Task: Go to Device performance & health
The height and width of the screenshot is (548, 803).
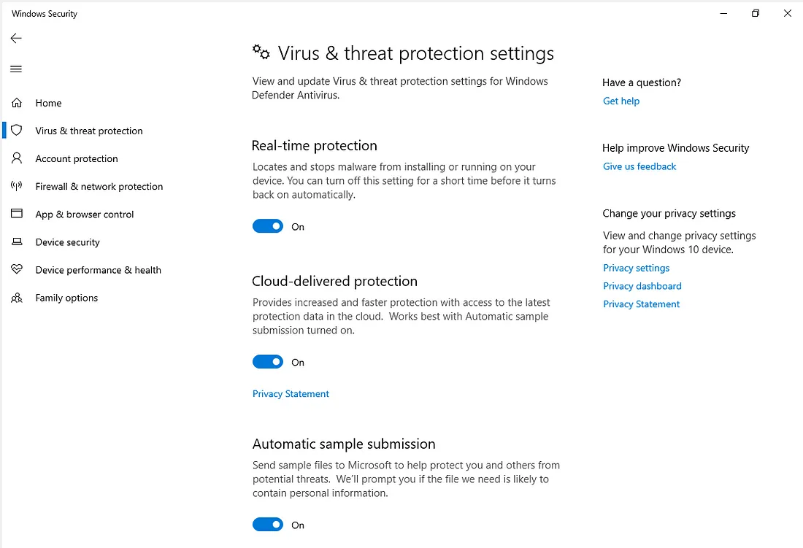Action: pos(98,270)
